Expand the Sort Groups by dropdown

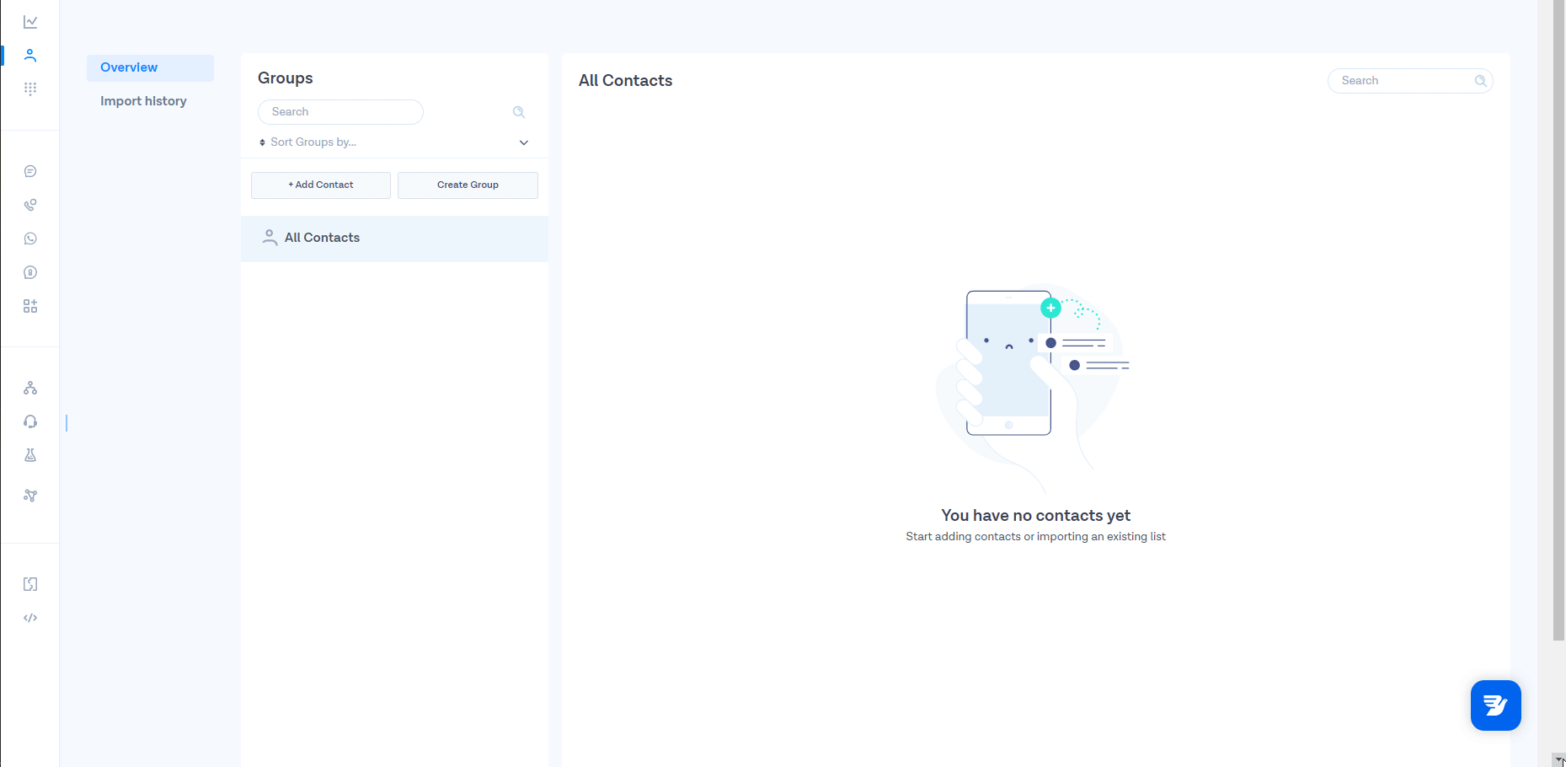523,142
